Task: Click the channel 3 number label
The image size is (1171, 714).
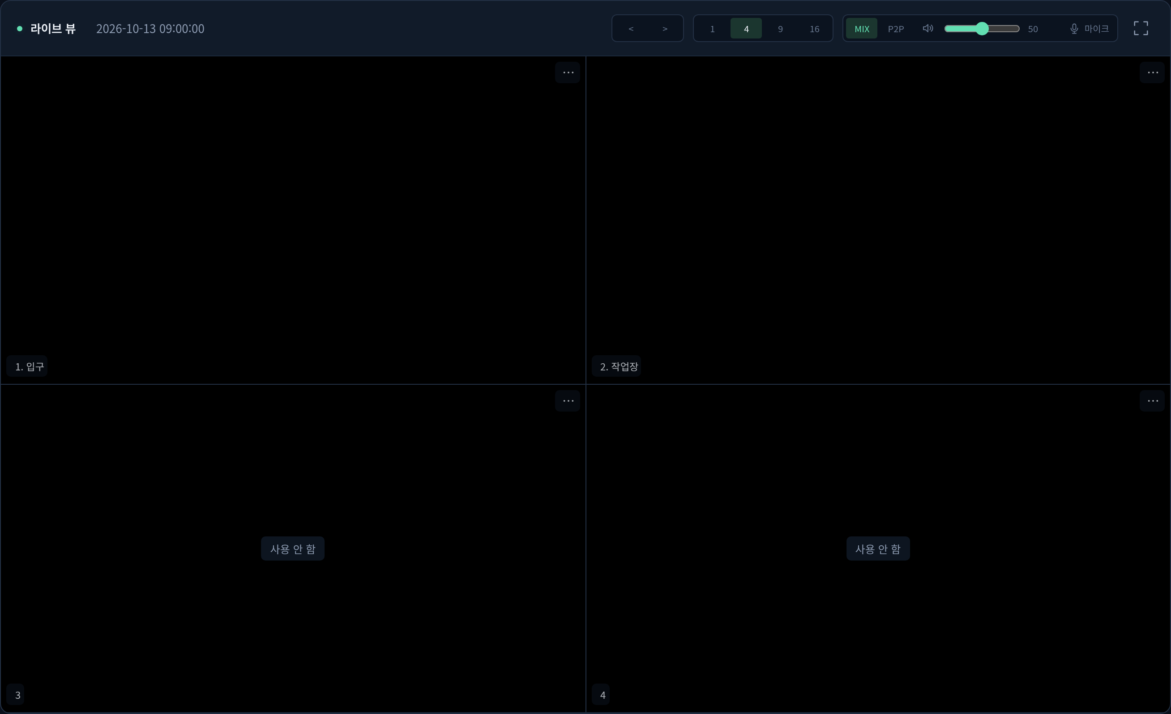Action: pos(16,695)
